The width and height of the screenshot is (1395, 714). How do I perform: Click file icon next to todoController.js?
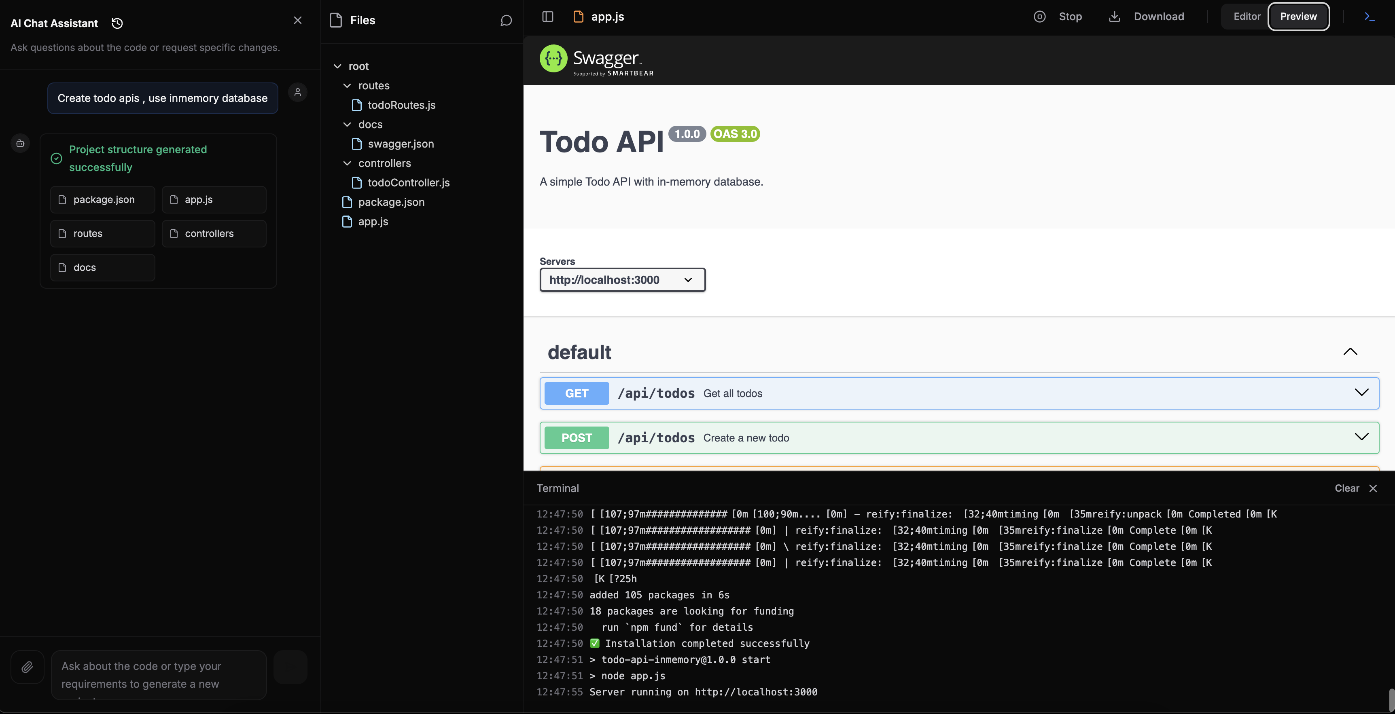[357, 183]
